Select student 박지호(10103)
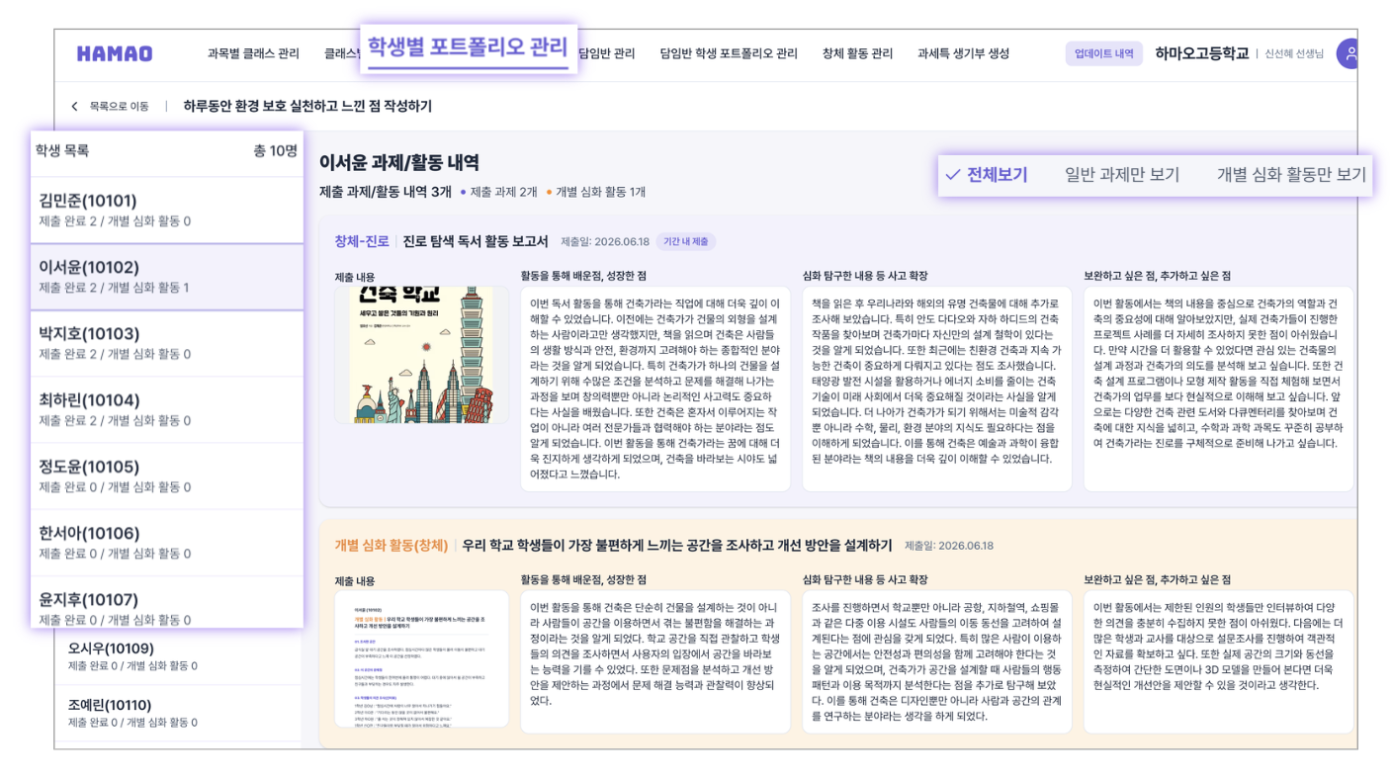Viewport: 1392px width, 779px height. pos(167,343)
